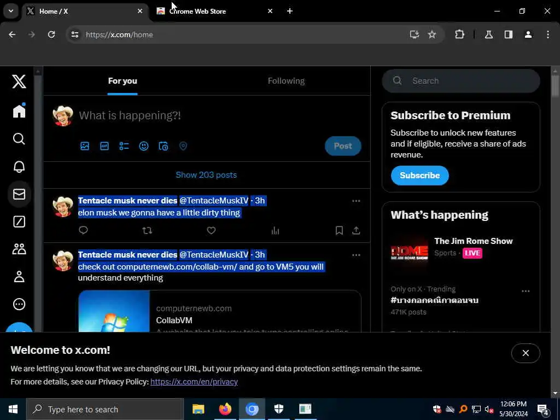Click the X search field
560x420 pixels.
coord(460,81)
